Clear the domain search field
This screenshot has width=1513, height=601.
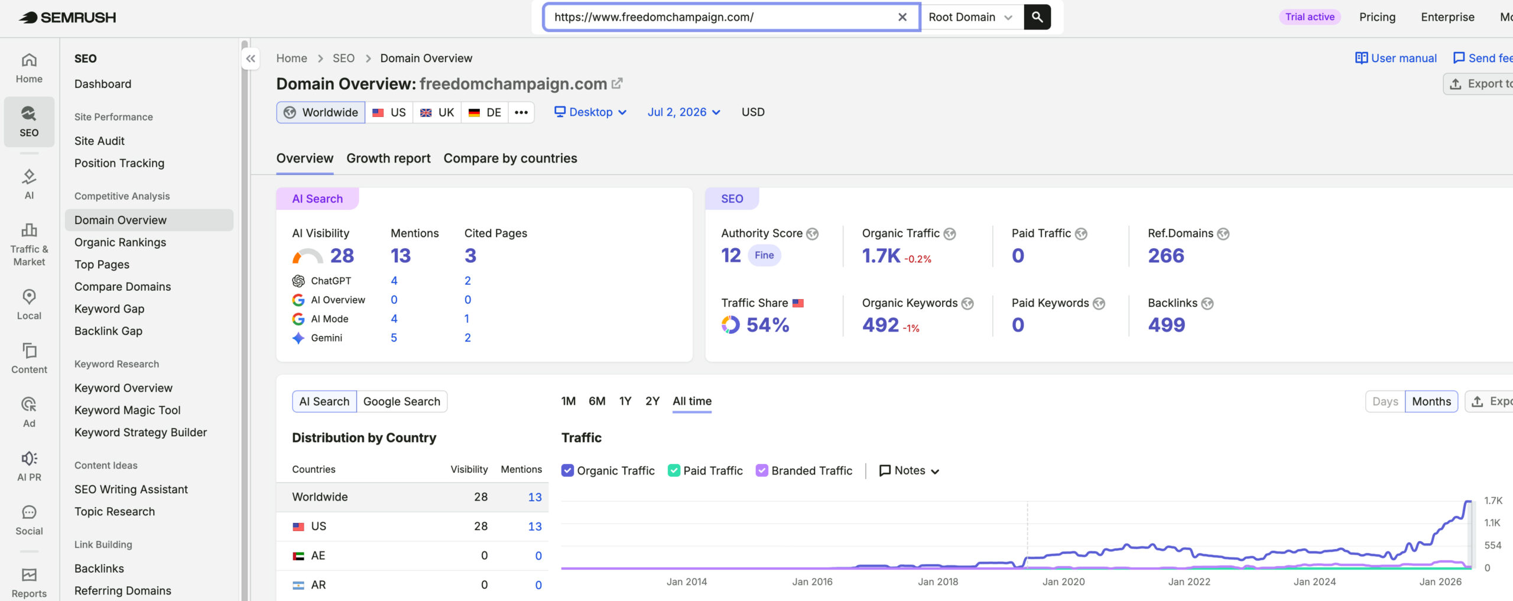(x=902, y=17)
